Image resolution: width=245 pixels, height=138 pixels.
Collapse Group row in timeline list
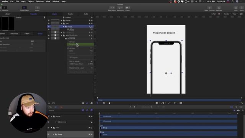click(54, 134)
